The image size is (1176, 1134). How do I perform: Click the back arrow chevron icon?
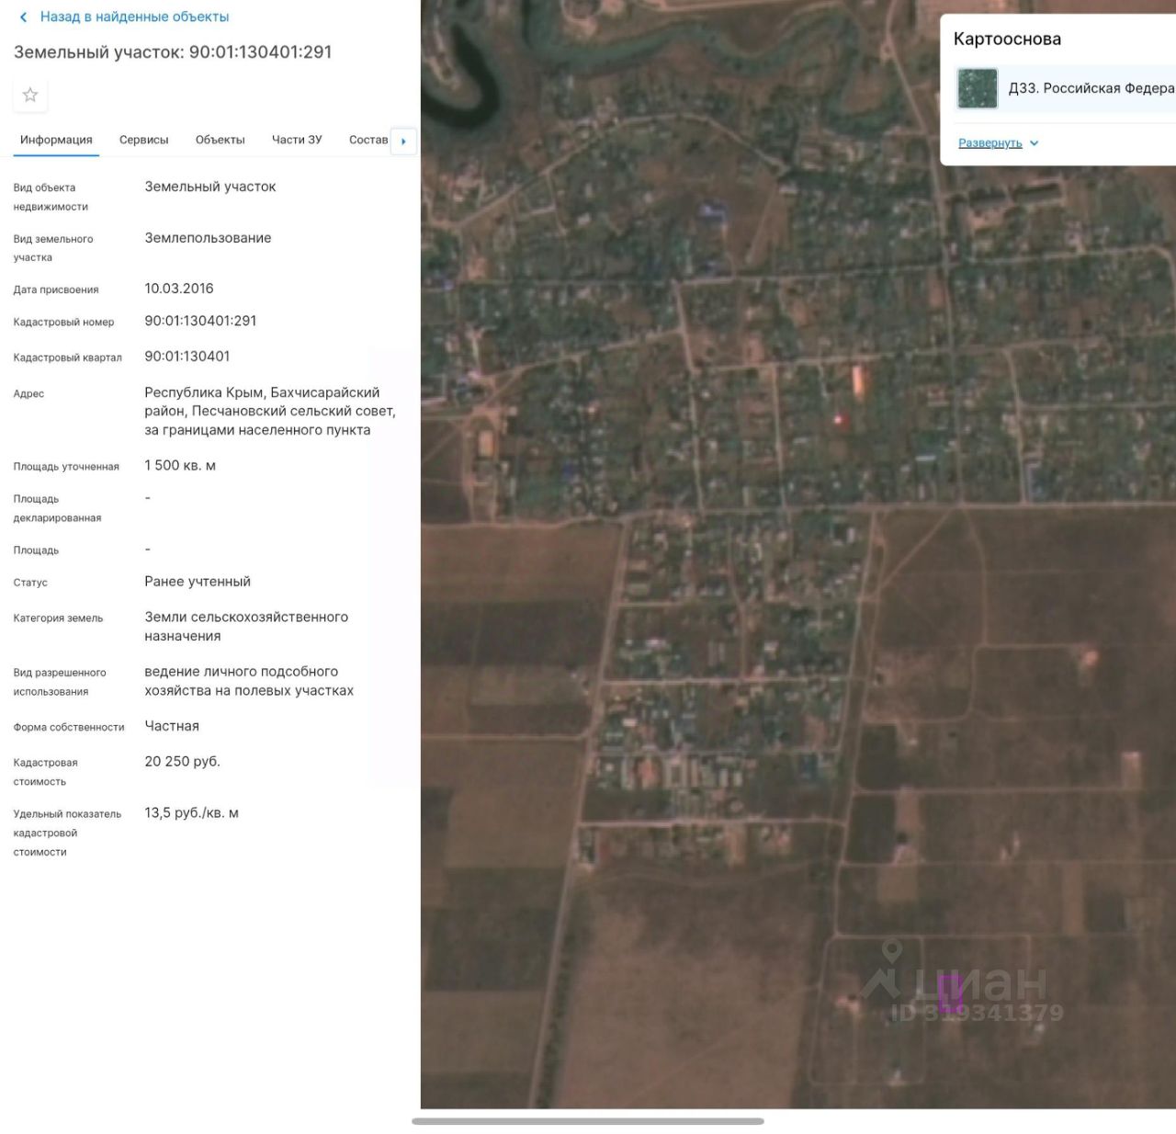[x=24, y=17]
